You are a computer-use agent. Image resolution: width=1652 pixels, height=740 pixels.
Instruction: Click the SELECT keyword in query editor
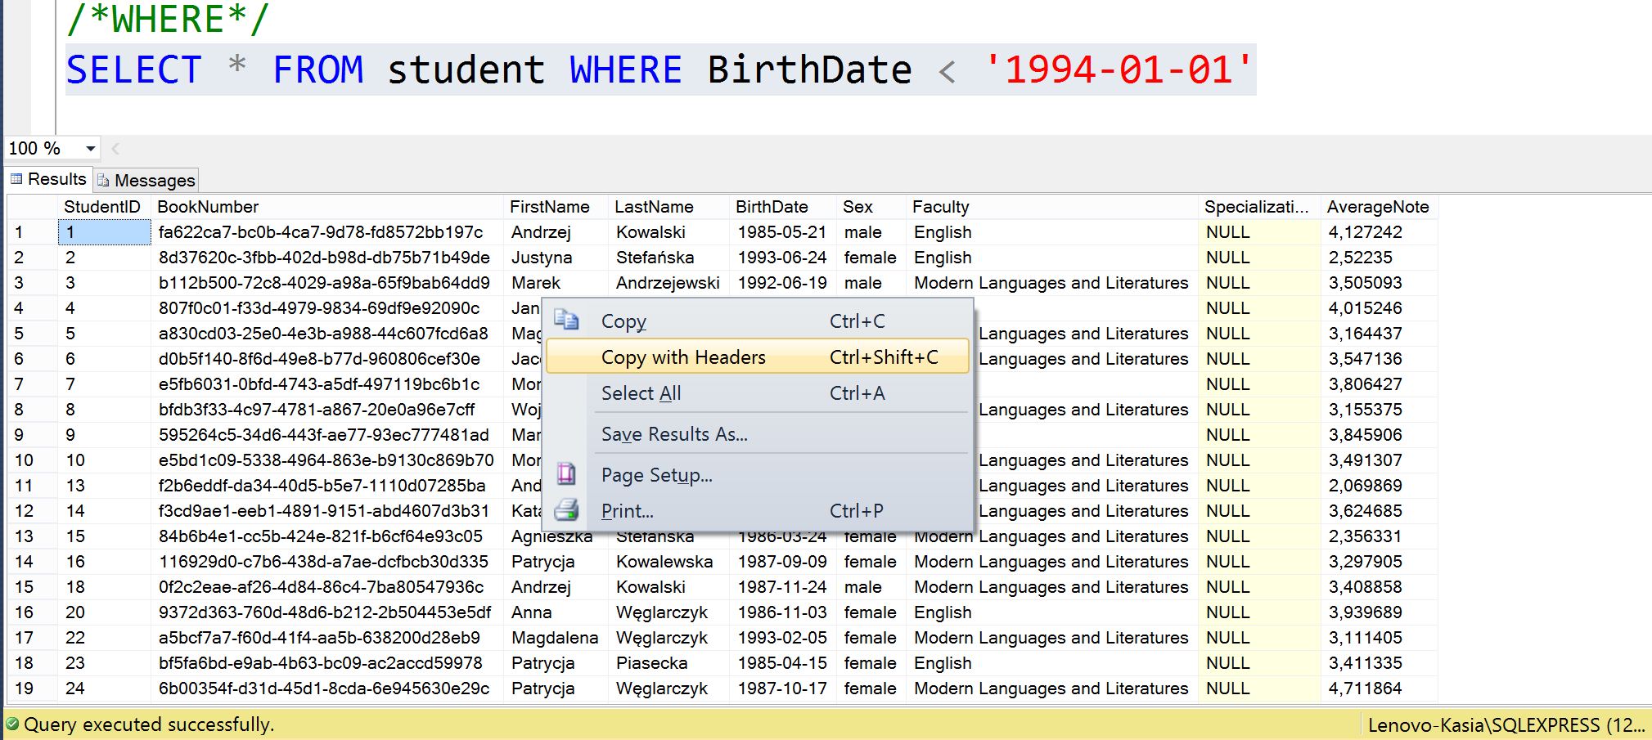click(134, 70)
